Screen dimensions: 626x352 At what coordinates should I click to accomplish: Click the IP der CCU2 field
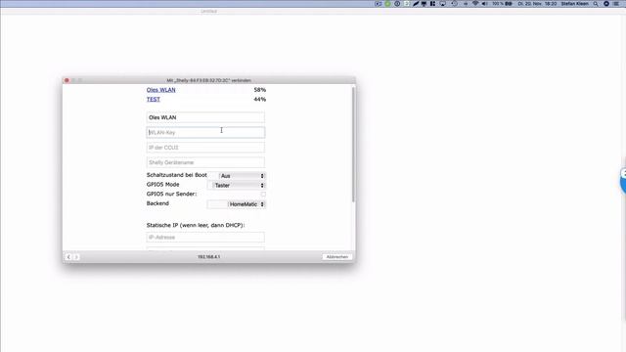[205, 148]
